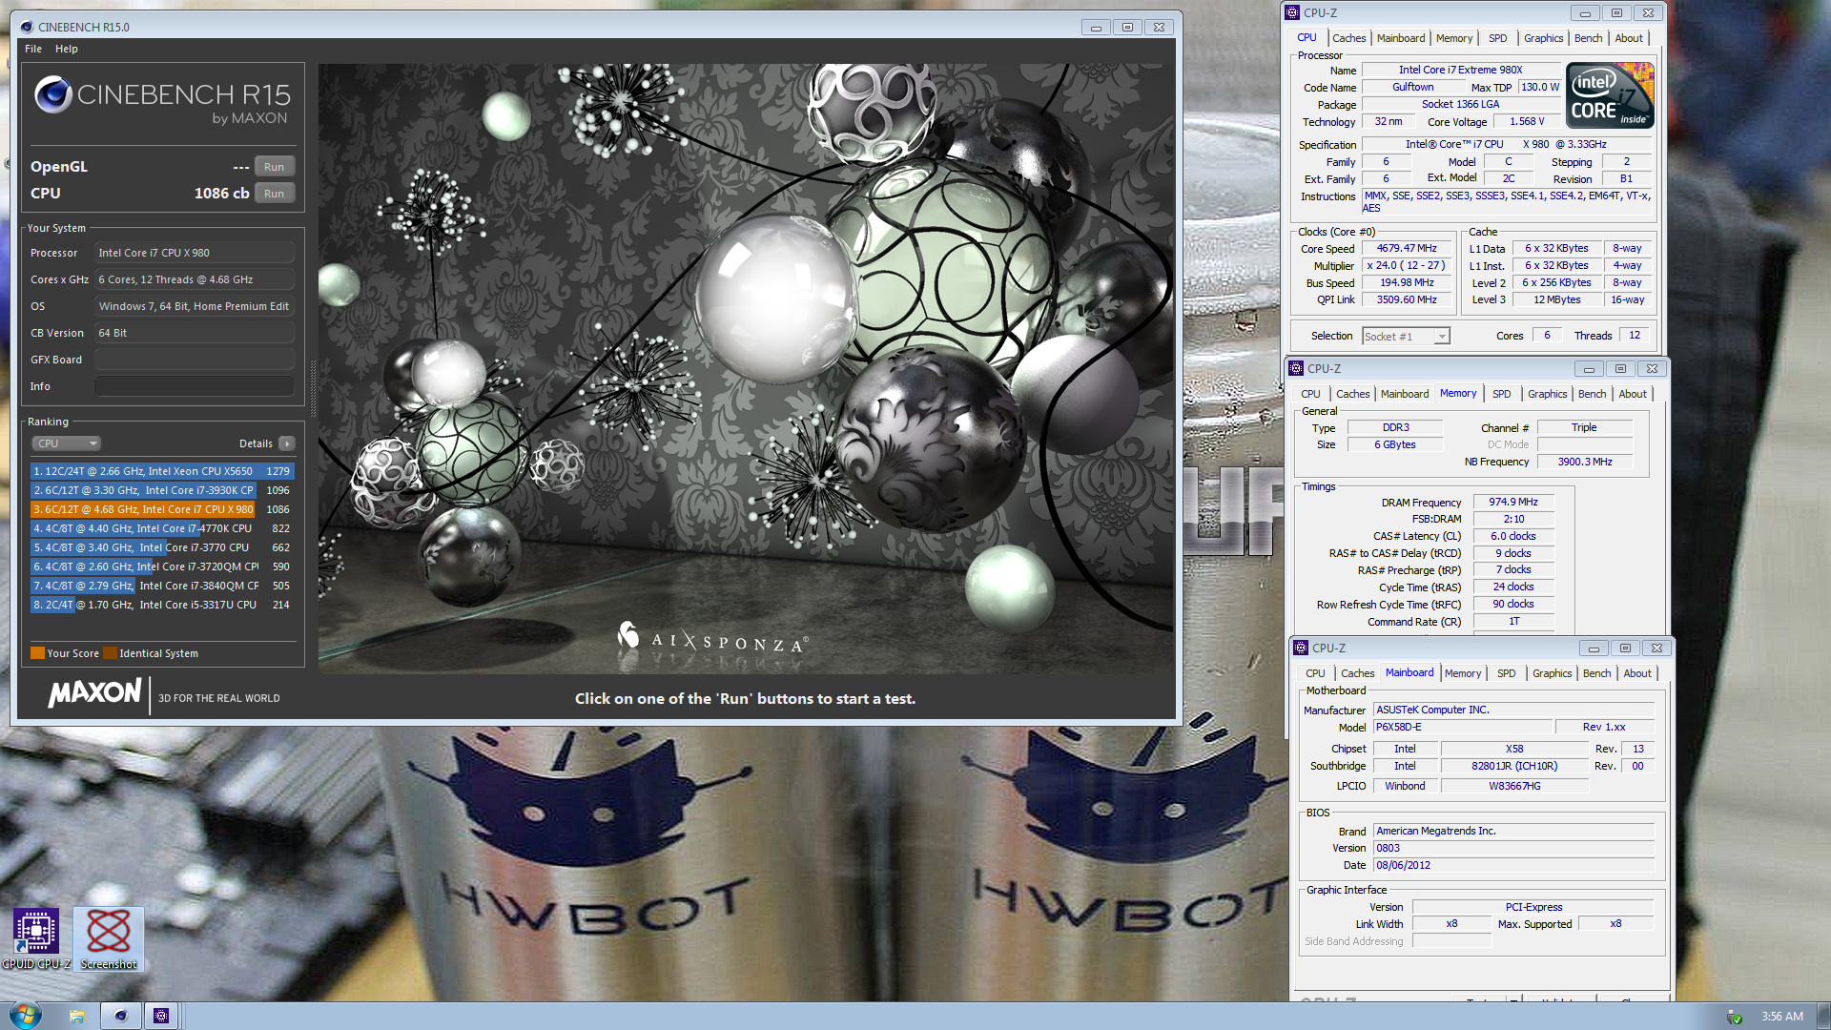Select Graphics tab in the Mainboard CPU-Z window
The image size is (1831, 1030).
(1553, 673)
